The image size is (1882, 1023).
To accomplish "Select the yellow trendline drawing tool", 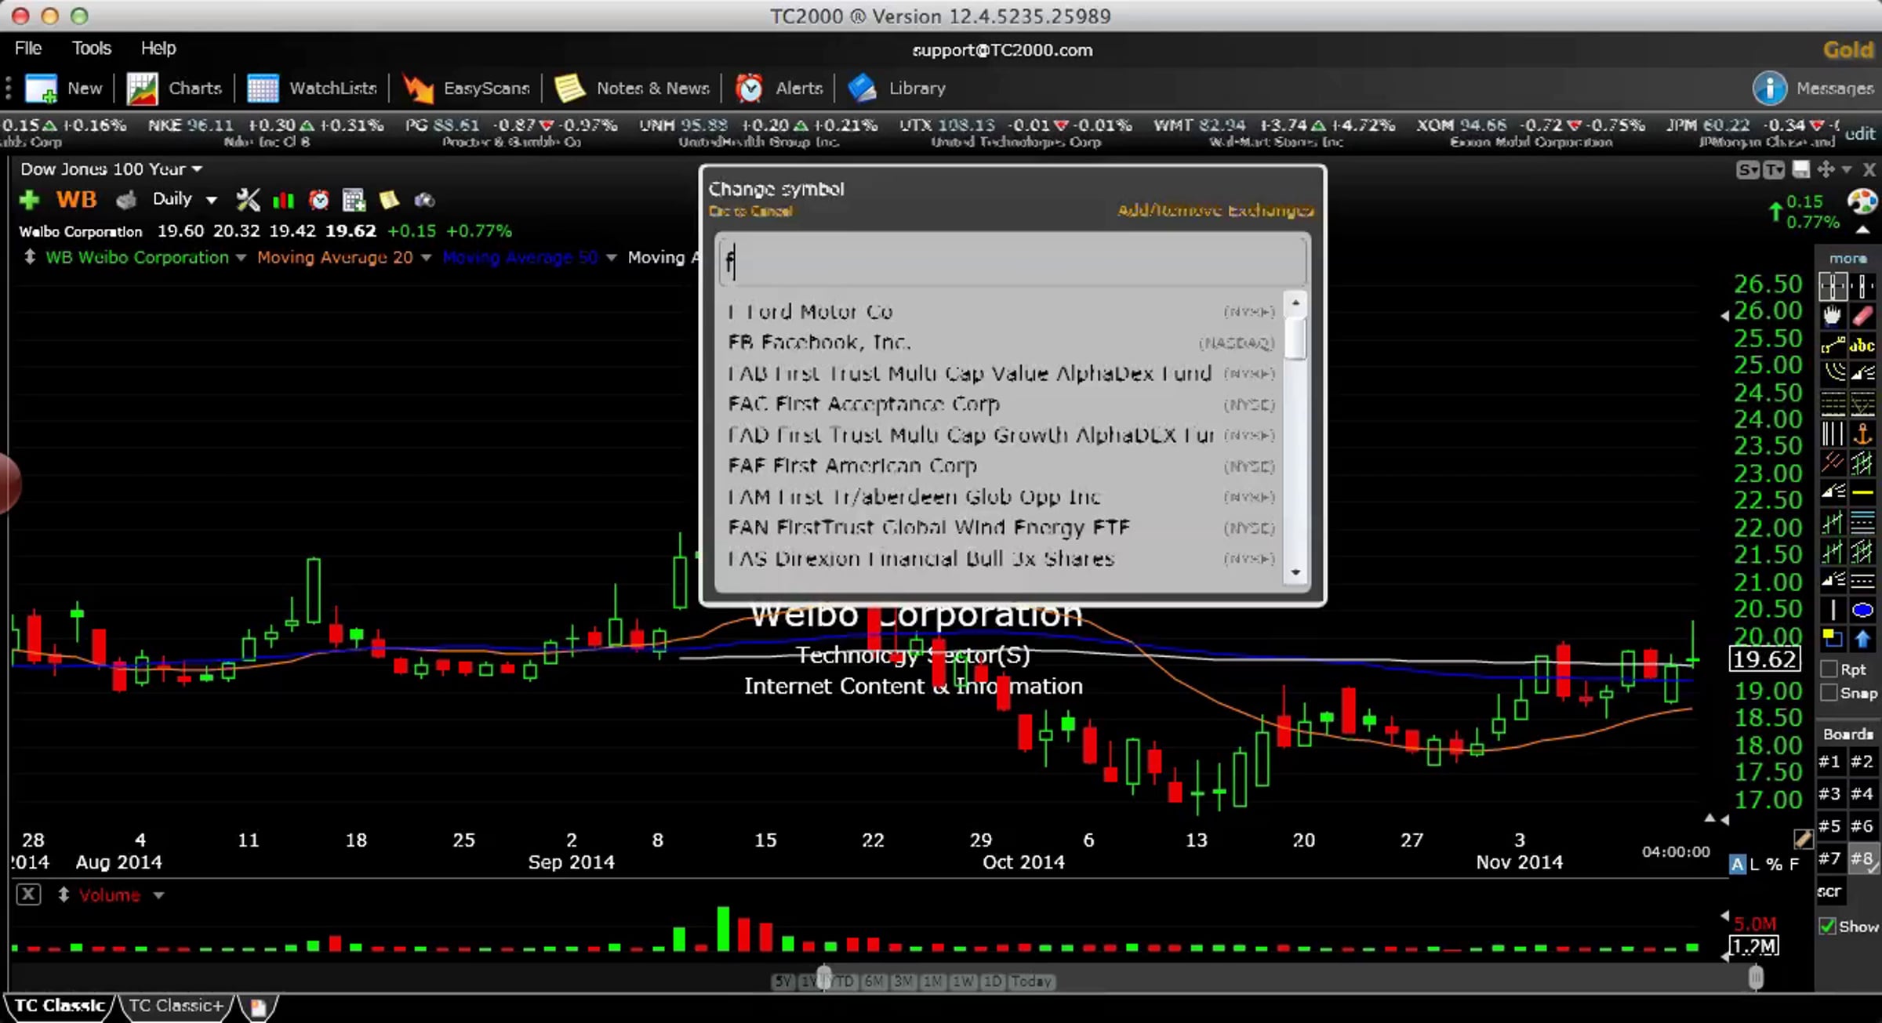I will [1833, 345].
